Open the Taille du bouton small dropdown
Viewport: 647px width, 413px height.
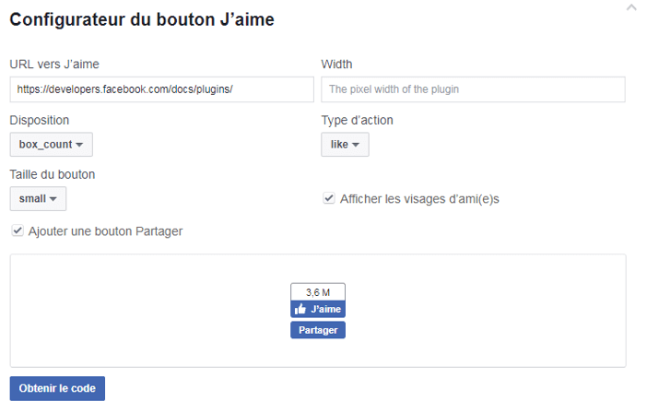click(38, 199)
